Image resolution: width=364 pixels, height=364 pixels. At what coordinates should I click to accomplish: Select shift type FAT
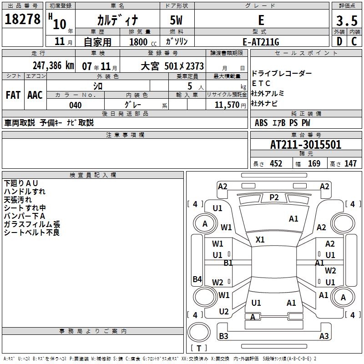pos(13,95)
